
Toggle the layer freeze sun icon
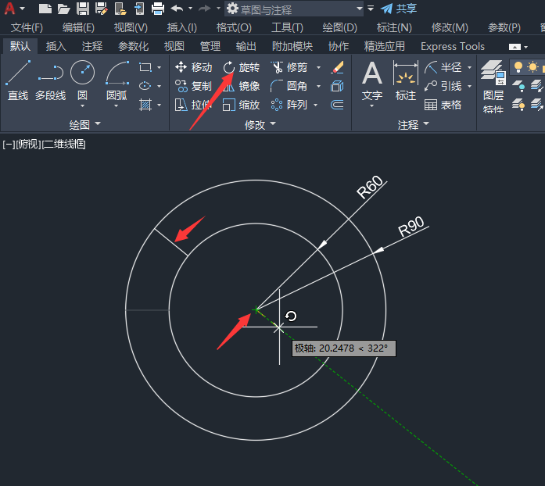[532, 66]
